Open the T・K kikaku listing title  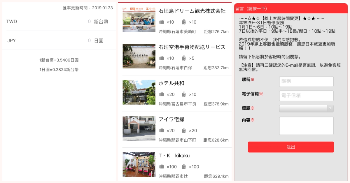(x=174, y=156)
